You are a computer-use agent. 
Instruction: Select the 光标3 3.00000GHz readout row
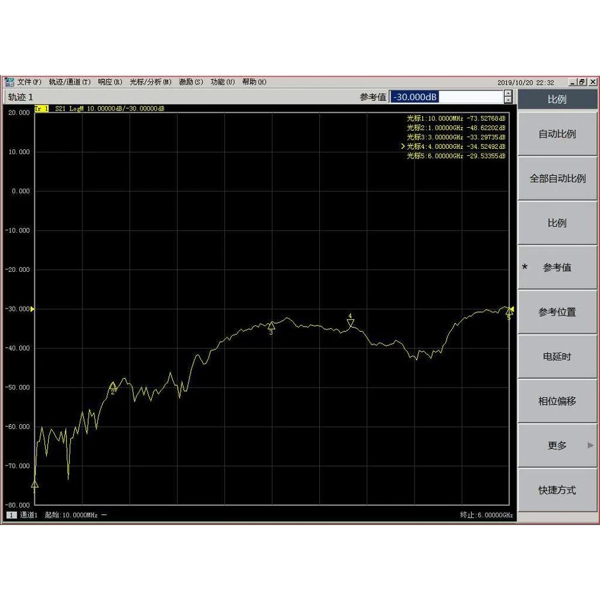[x=456, y=137]
